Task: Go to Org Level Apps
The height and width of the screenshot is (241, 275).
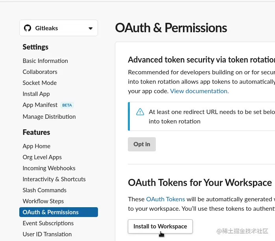Action: coord(42,157)
